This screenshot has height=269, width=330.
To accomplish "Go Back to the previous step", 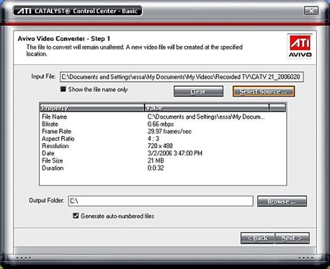I will coord(258,238).
